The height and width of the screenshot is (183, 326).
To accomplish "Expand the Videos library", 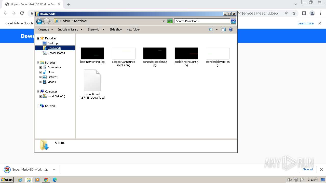I will (x=40, y=82).
